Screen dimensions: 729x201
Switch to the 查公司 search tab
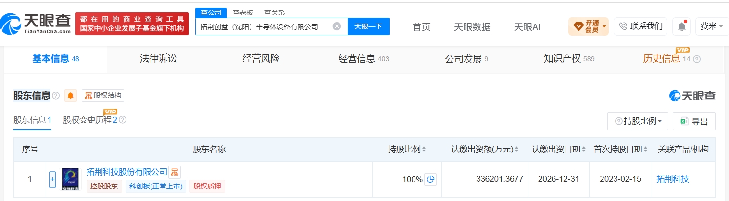211,13
